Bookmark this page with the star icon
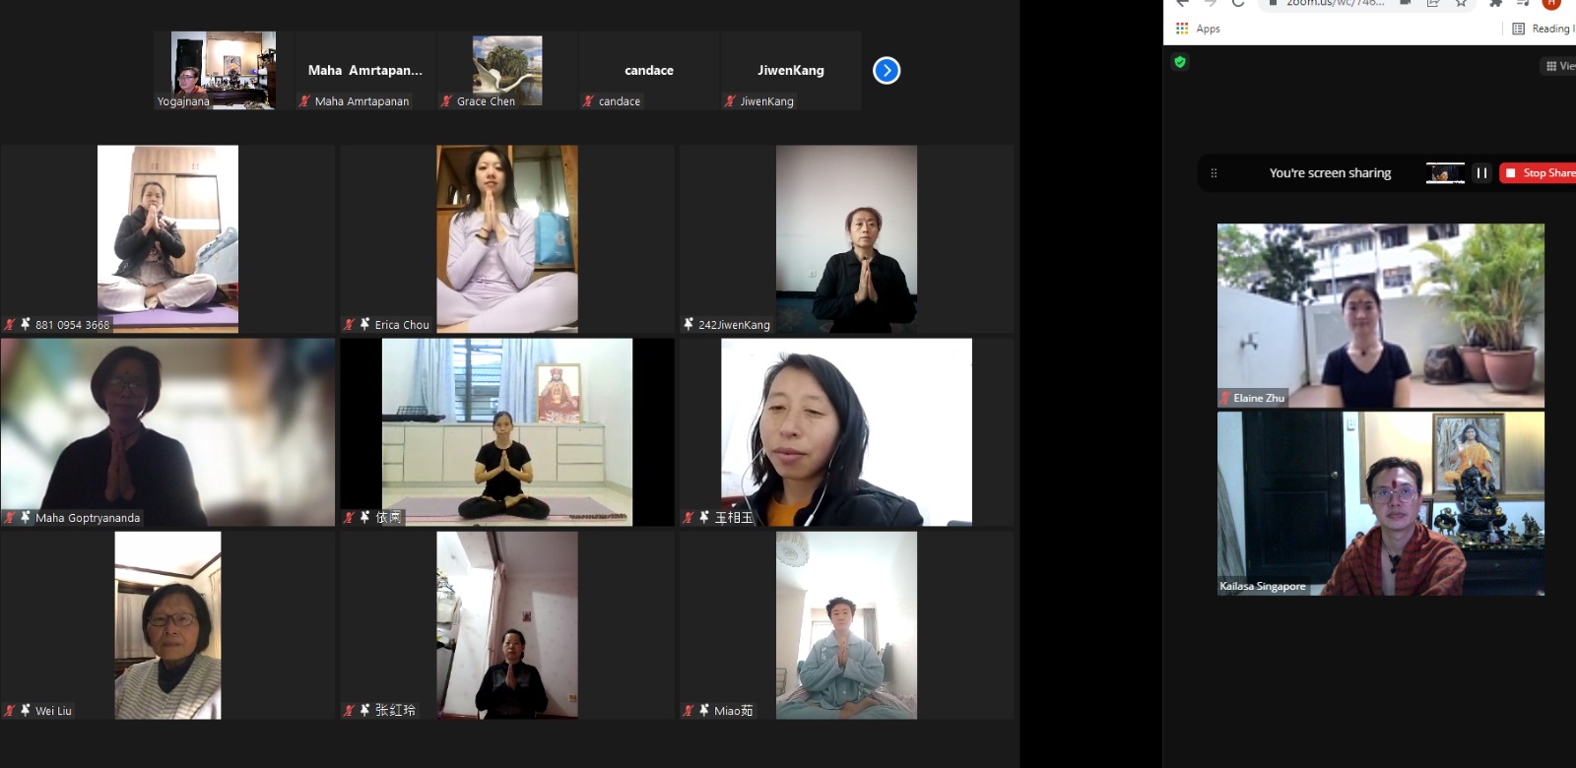This screenshot has height=768, width=1576. pos(1461,3)
